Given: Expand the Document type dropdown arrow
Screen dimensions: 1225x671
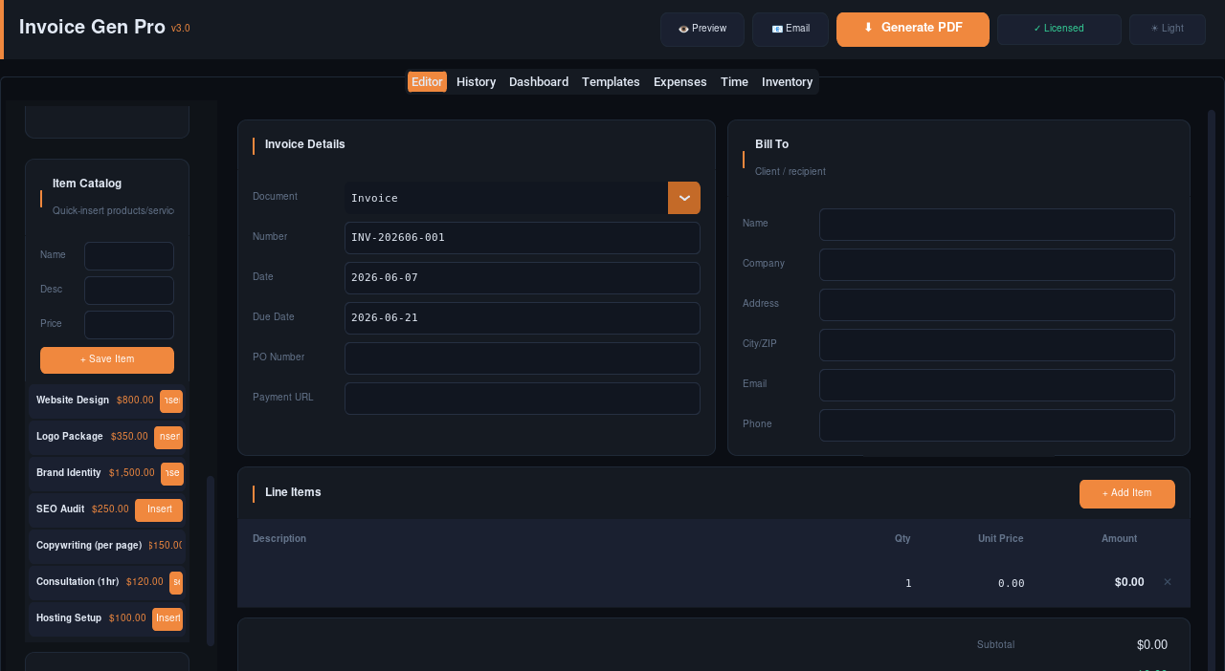Looking at the screenshot, I should tap(684, 198).
